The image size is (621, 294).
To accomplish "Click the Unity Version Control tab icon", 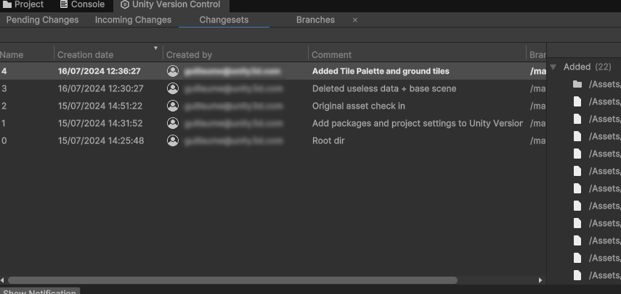I will [x=124, y=5].
